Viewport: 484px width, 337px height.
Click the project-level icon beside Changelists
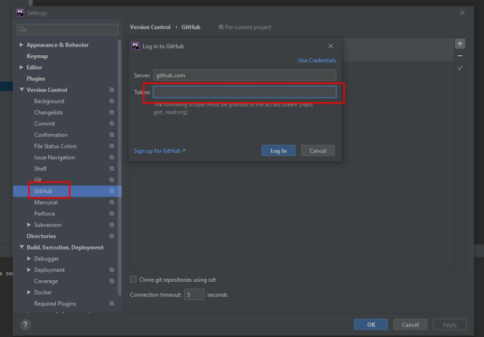click(x=112, y=112)
